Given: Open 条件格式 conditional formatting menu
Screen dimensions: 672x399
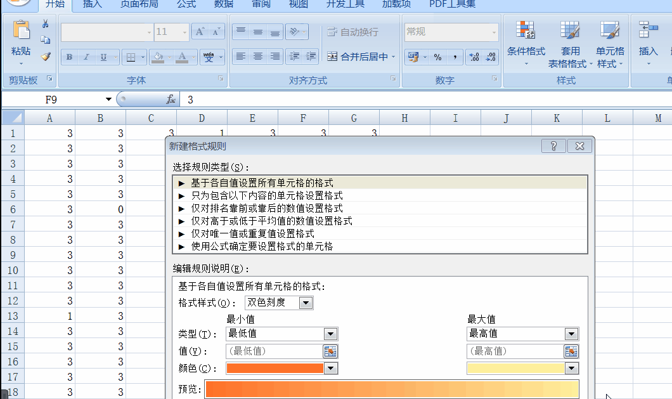Looking at the screenshot, I should pyautogui.click(x=526, y=43).
